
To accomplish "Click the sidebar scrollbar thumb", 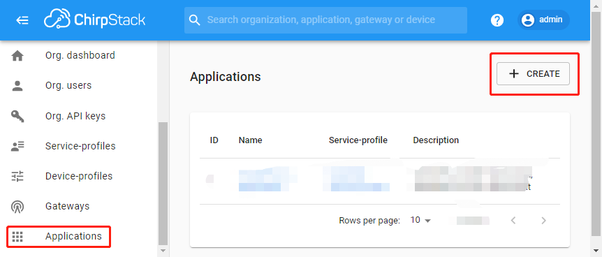I will coord(163,184).
